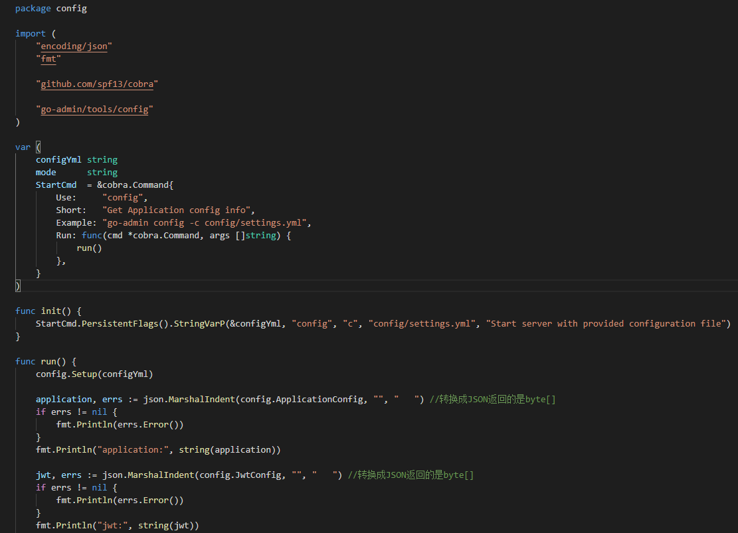Open the "encoding/json" import link
The image size is (738, 533).
74,46
